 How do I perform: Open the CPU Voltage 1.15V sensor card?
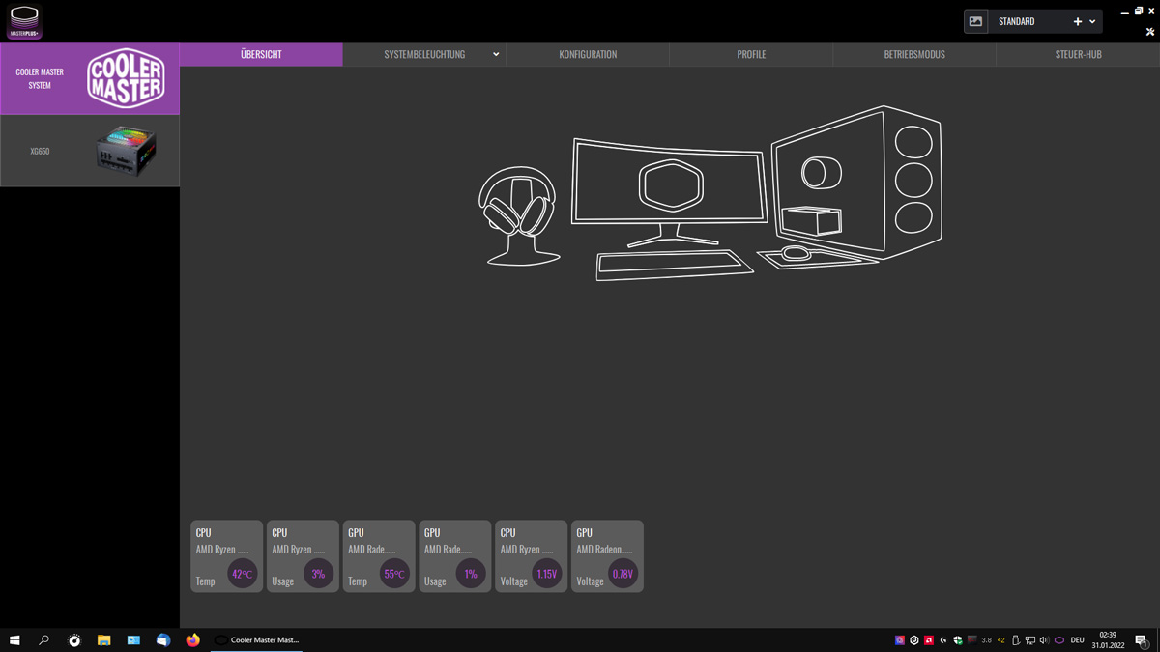click(x=532, y=556)
